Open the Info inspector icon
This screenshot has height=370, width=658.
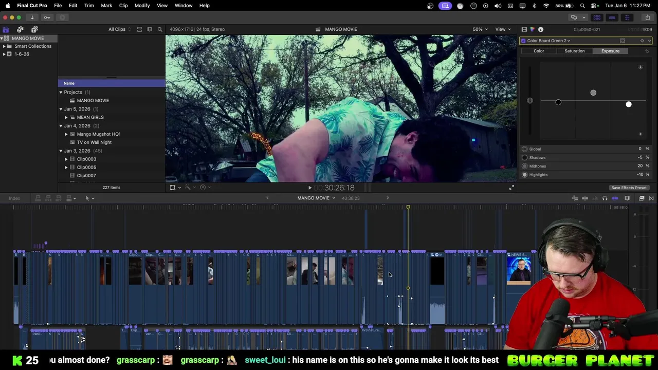tap(541, 29)
